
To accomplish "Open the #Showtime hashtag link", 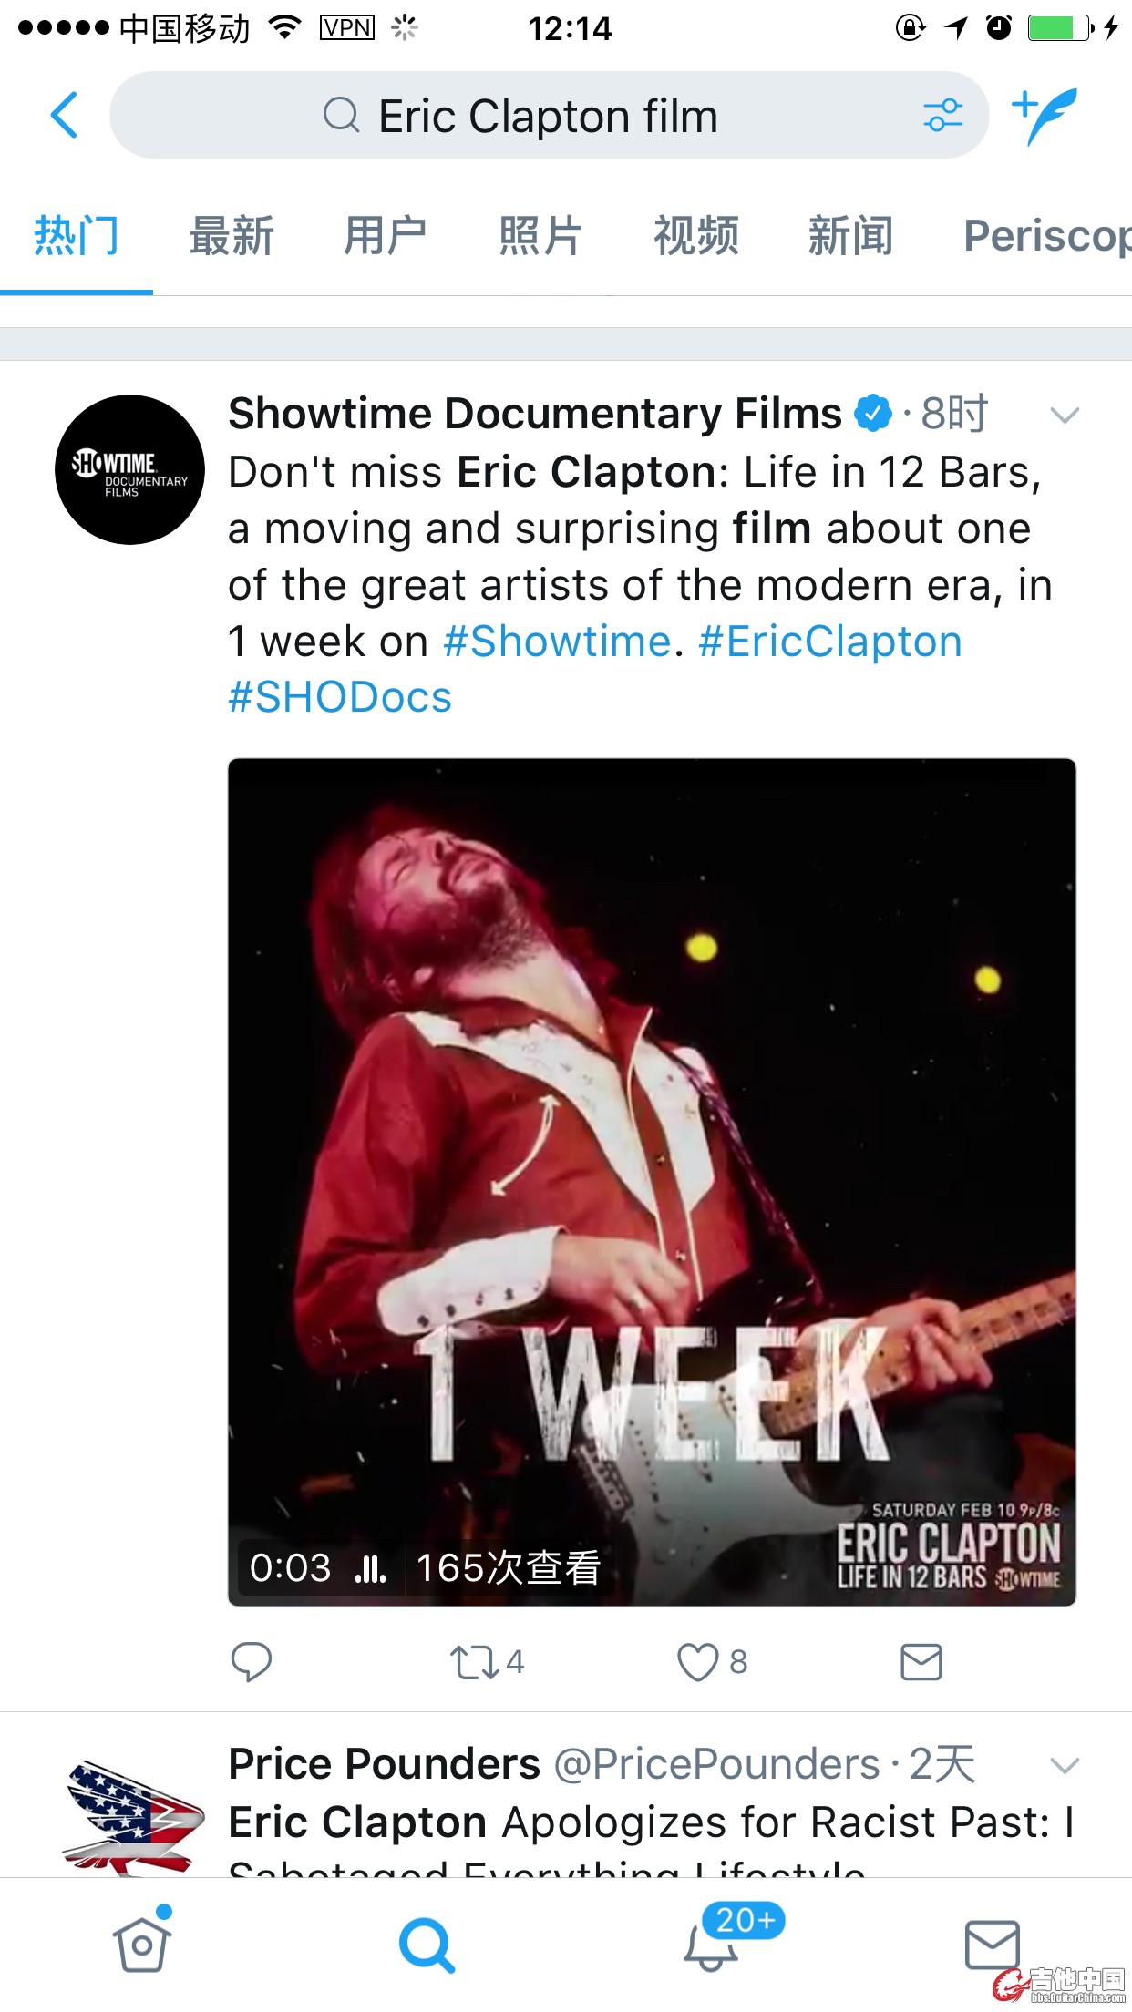I will [x=557, y=642].
